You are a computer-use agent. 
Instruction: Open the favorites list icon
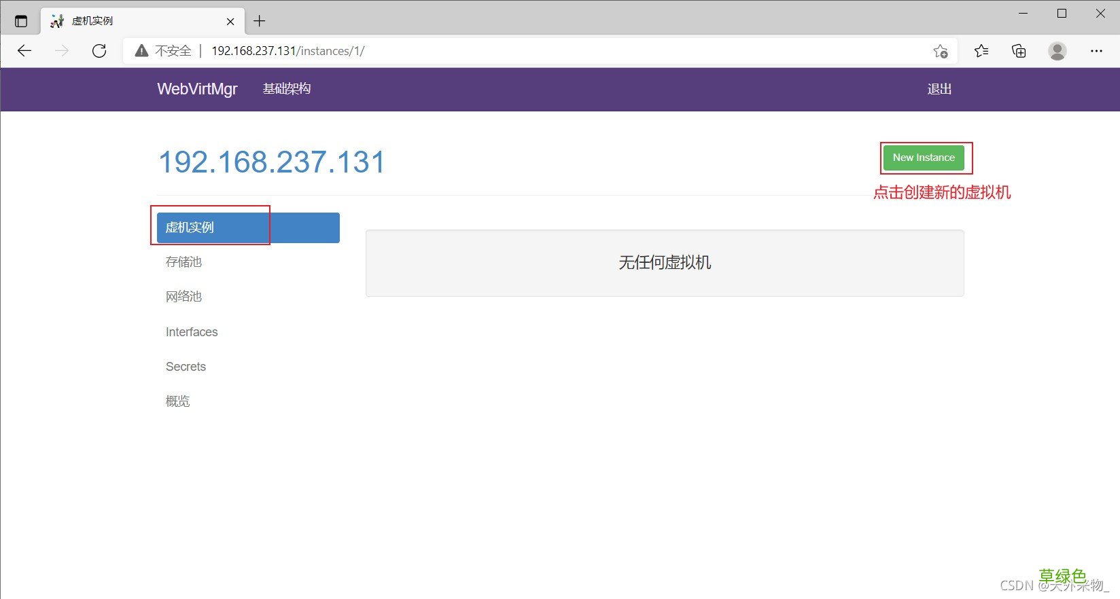[x=981, y=51]
